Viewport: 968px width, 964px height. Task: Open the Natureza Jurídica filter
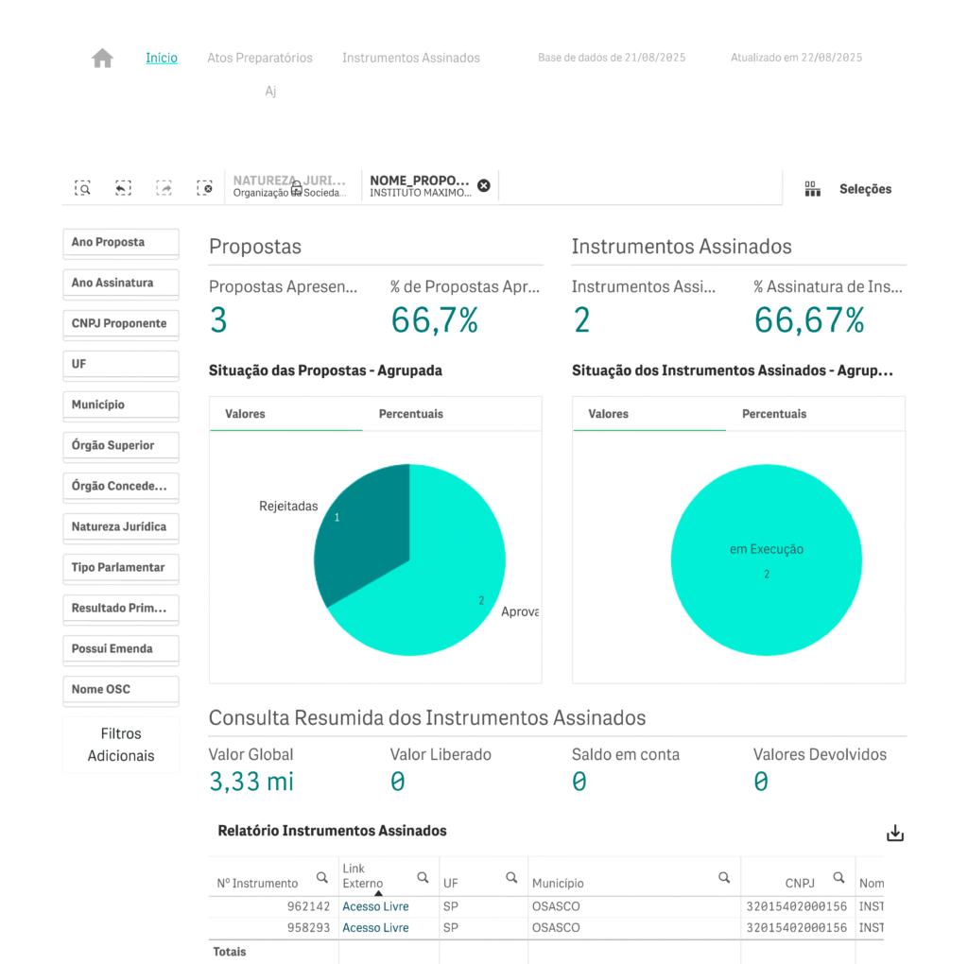tap(120, 527)
